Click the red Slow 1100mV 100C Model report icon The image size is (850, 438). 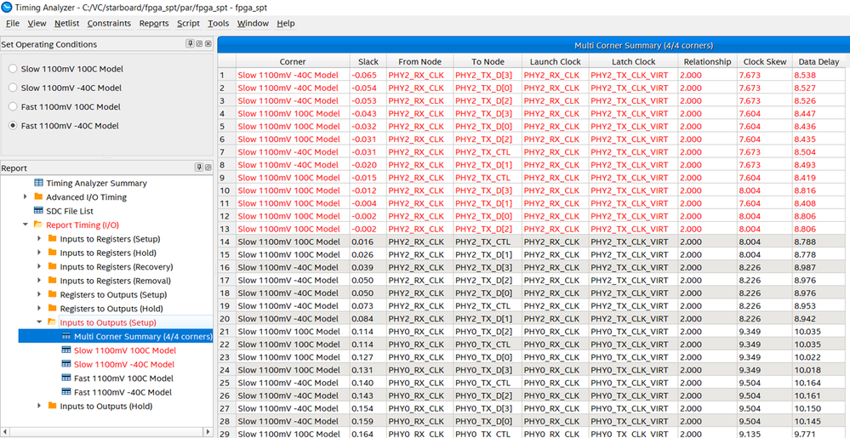(x=66, y=350)
